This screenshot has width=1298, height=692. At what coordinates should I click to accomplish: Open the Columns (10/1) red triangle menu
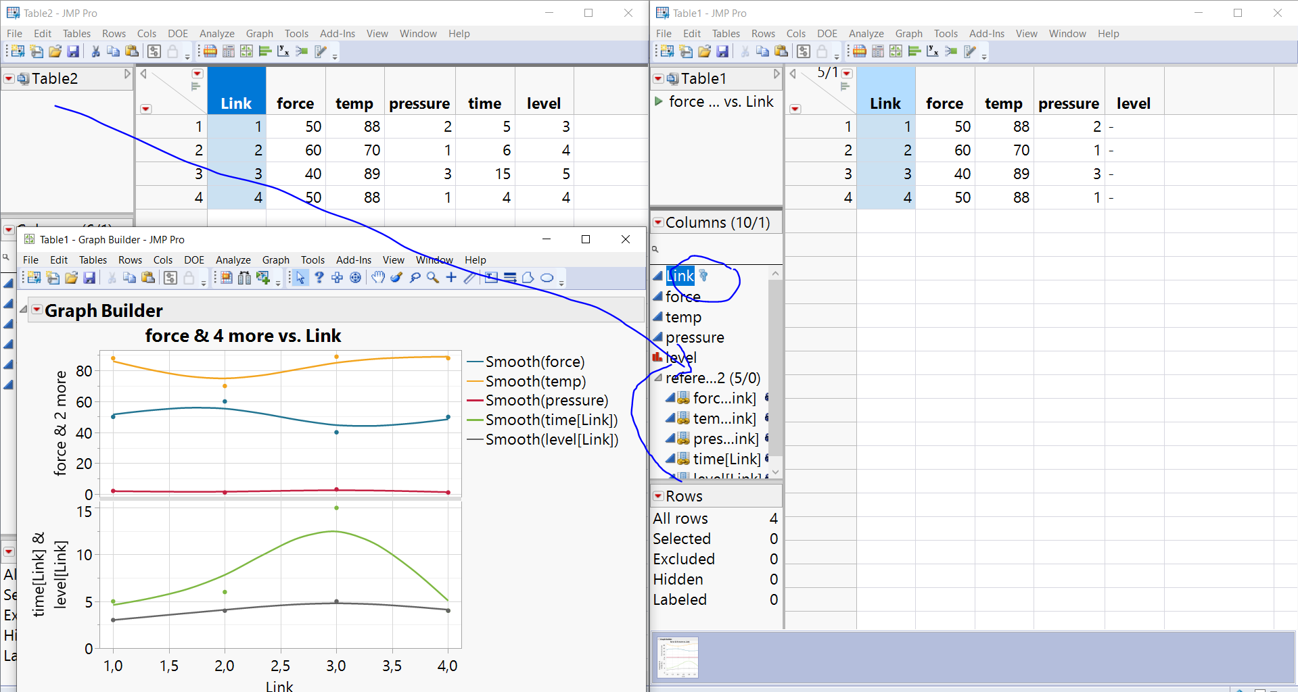657,222
